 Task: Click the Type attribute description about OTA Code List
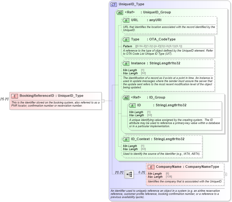[168, 52]
